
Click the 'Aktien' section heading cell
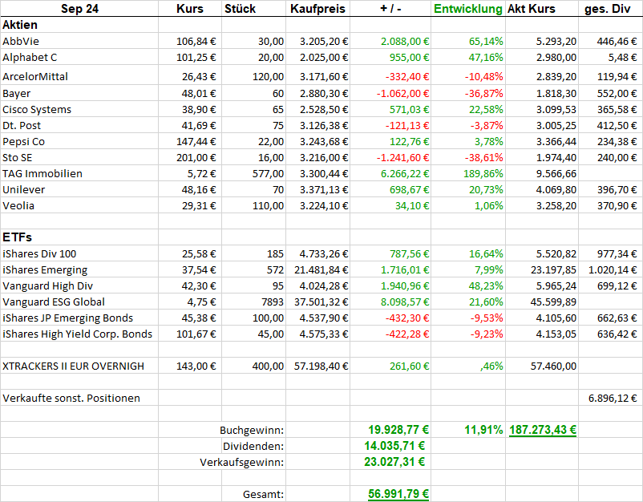click(x=21, y=25)
